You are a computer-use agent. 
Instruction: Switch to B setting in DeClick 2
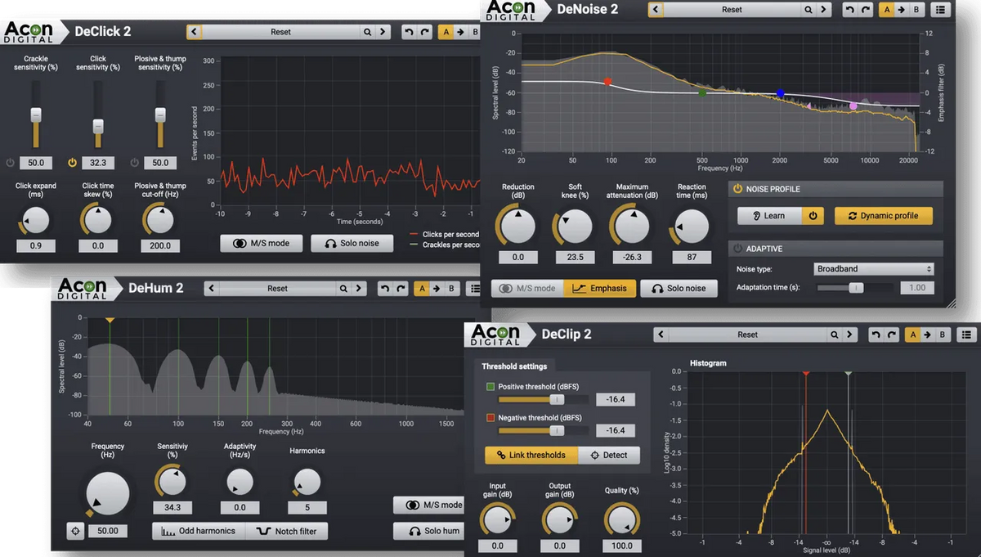pos(476,32)
